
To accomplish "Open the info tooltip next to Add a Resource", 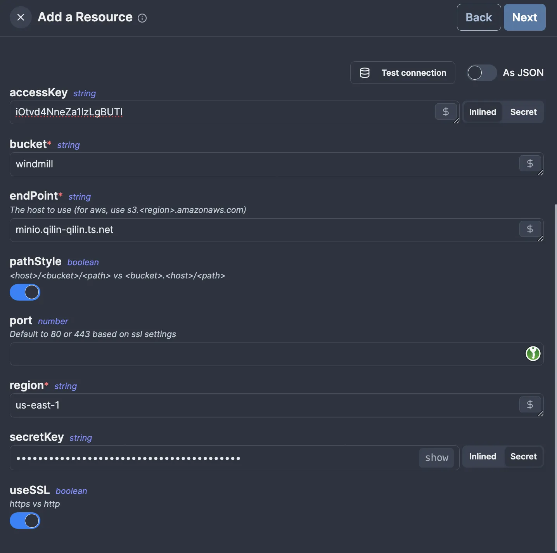I will point(142,18).
